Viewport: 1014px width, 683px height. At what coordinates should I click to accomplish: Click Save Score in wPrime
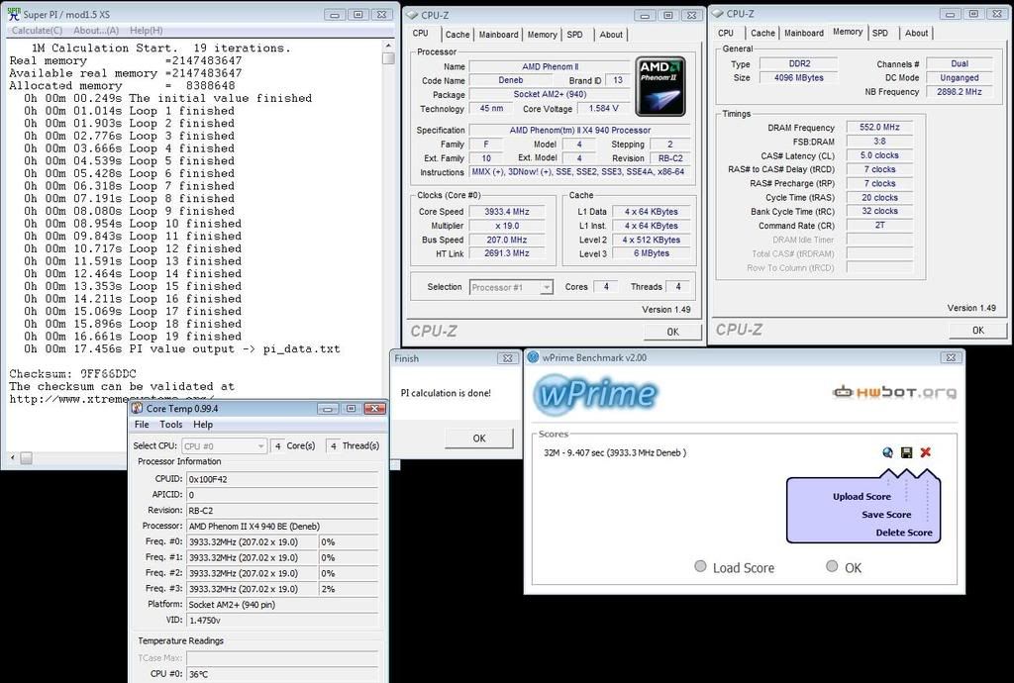(886, 515)
